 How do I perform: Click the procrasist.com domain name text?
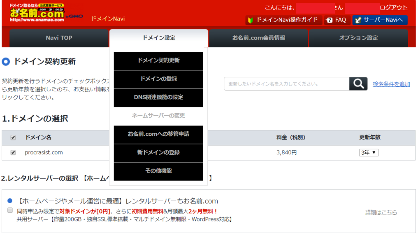pos(44,153)
